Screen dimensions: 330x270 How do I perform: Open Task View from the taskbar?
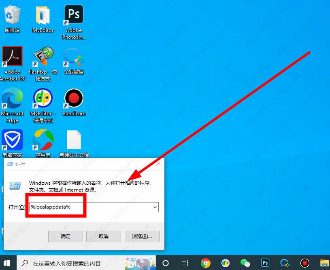coord(185,262)
